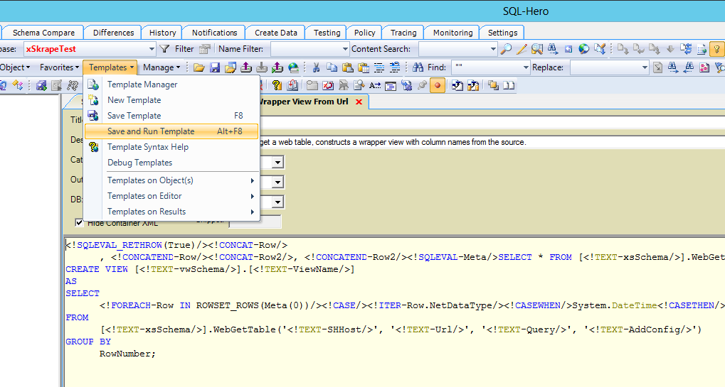Click the purple up-arrow upload icon
725x387 pixels.
(x=246, y=67)
